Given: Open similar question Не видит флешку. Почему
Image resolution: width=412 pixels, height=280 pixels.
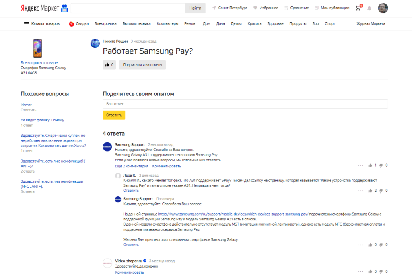Looking at the screenshot, I should click(42, 120).
